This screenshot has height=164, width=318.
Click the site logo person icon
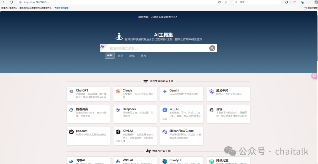[x=119, y=36]
